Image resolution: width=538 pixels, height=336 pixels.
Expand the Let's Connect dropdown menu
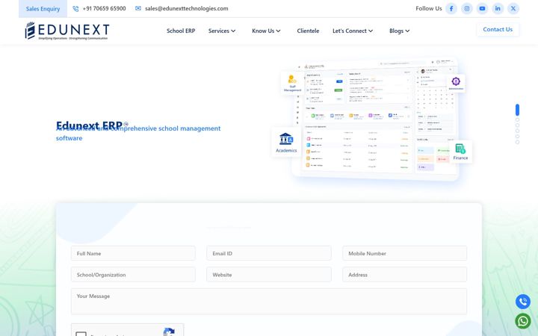pos(353,31)
